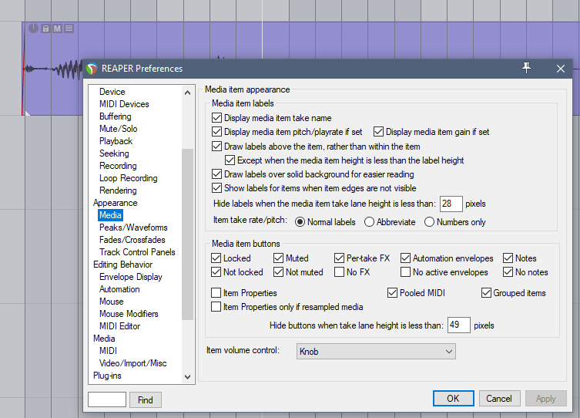Uncheck the Not muted checkbox
The width and height of the screenshot is (580, 418).
tap(278, 272)
